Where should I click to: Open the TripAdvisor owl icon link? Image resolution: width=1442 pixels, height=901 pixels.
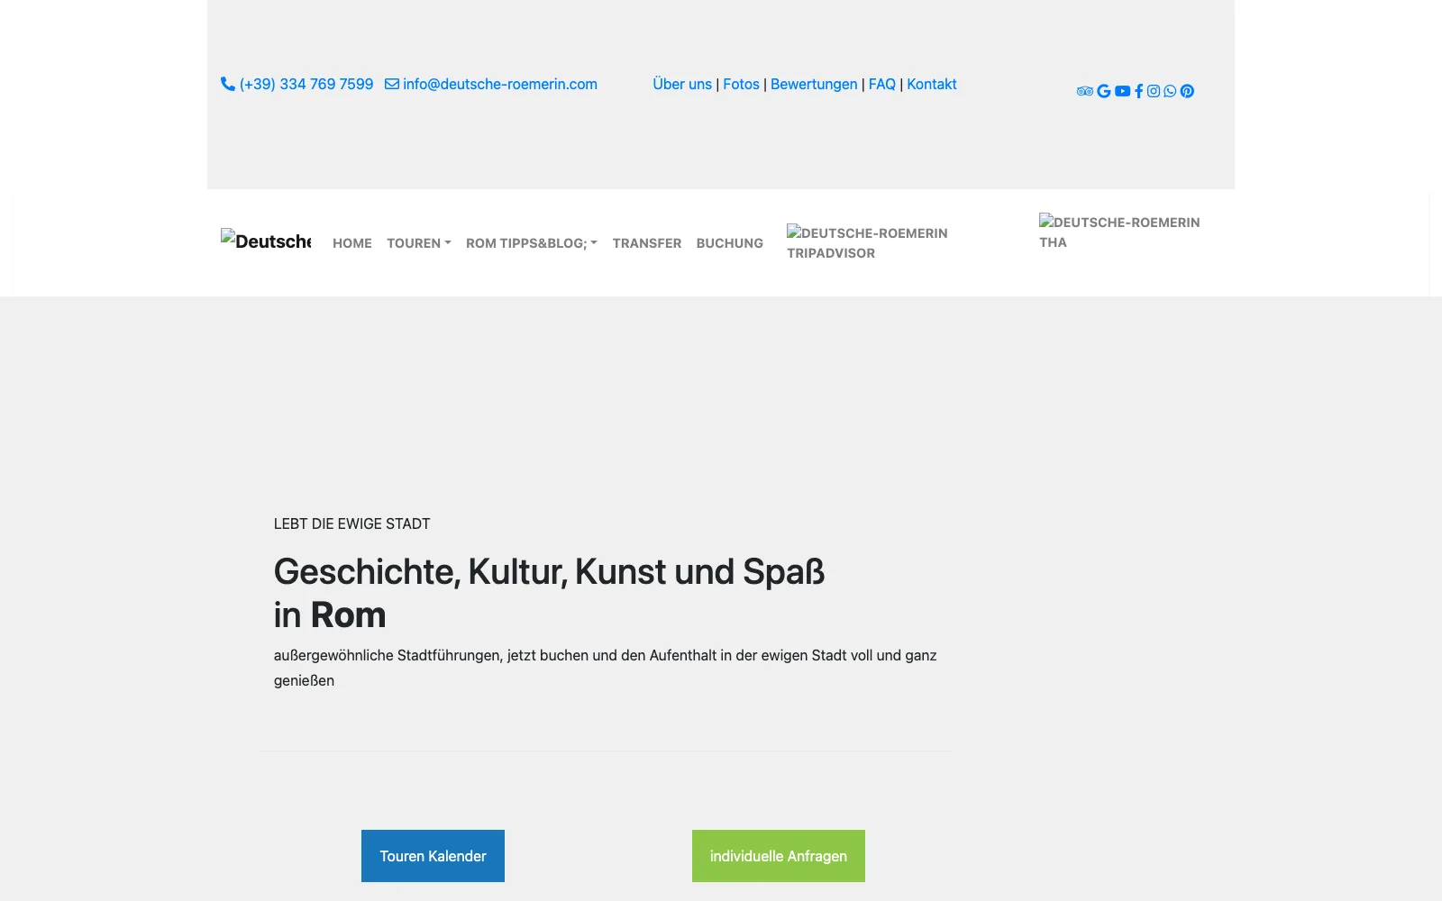tap(1085, 91)
